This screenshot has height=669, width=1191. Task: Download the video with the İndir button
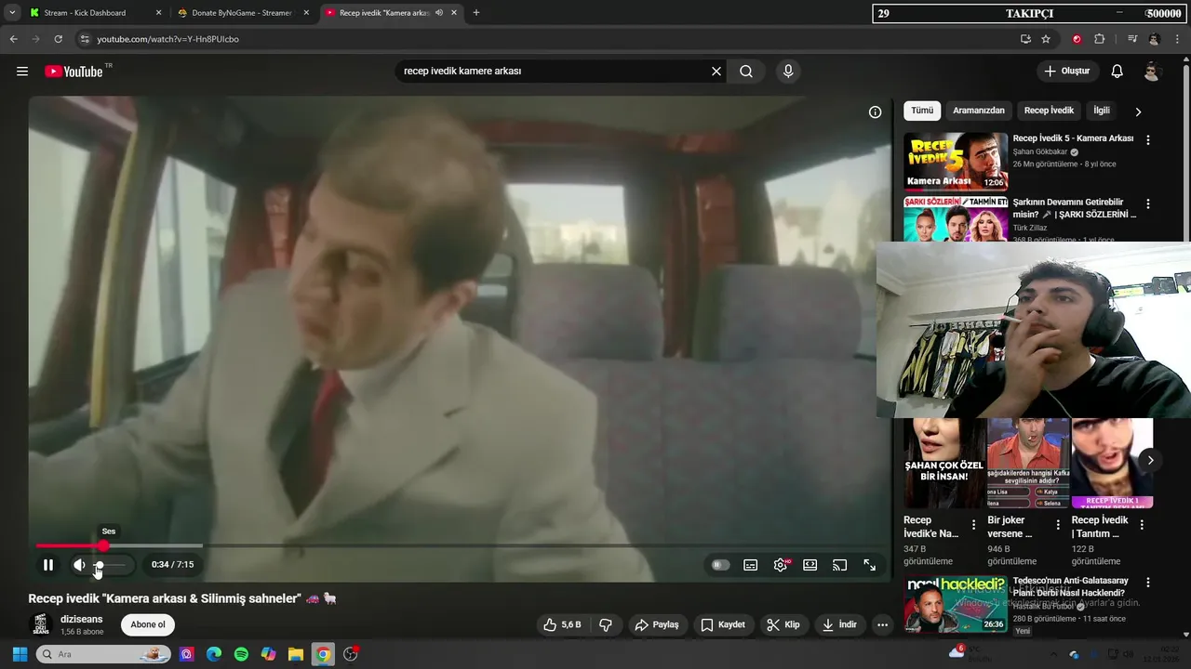(840, 624)
